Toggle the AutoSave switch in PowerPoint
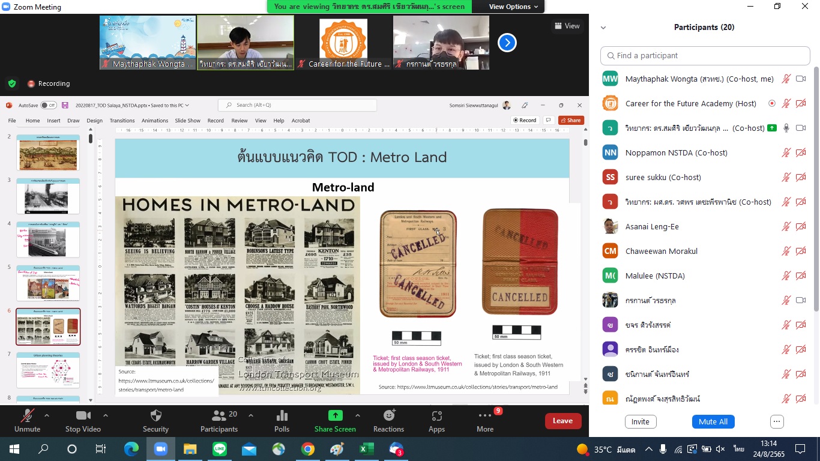 pyautogui.click(x=48, y=105)
